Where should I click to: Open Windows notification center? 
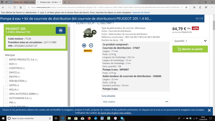(211, 118)
